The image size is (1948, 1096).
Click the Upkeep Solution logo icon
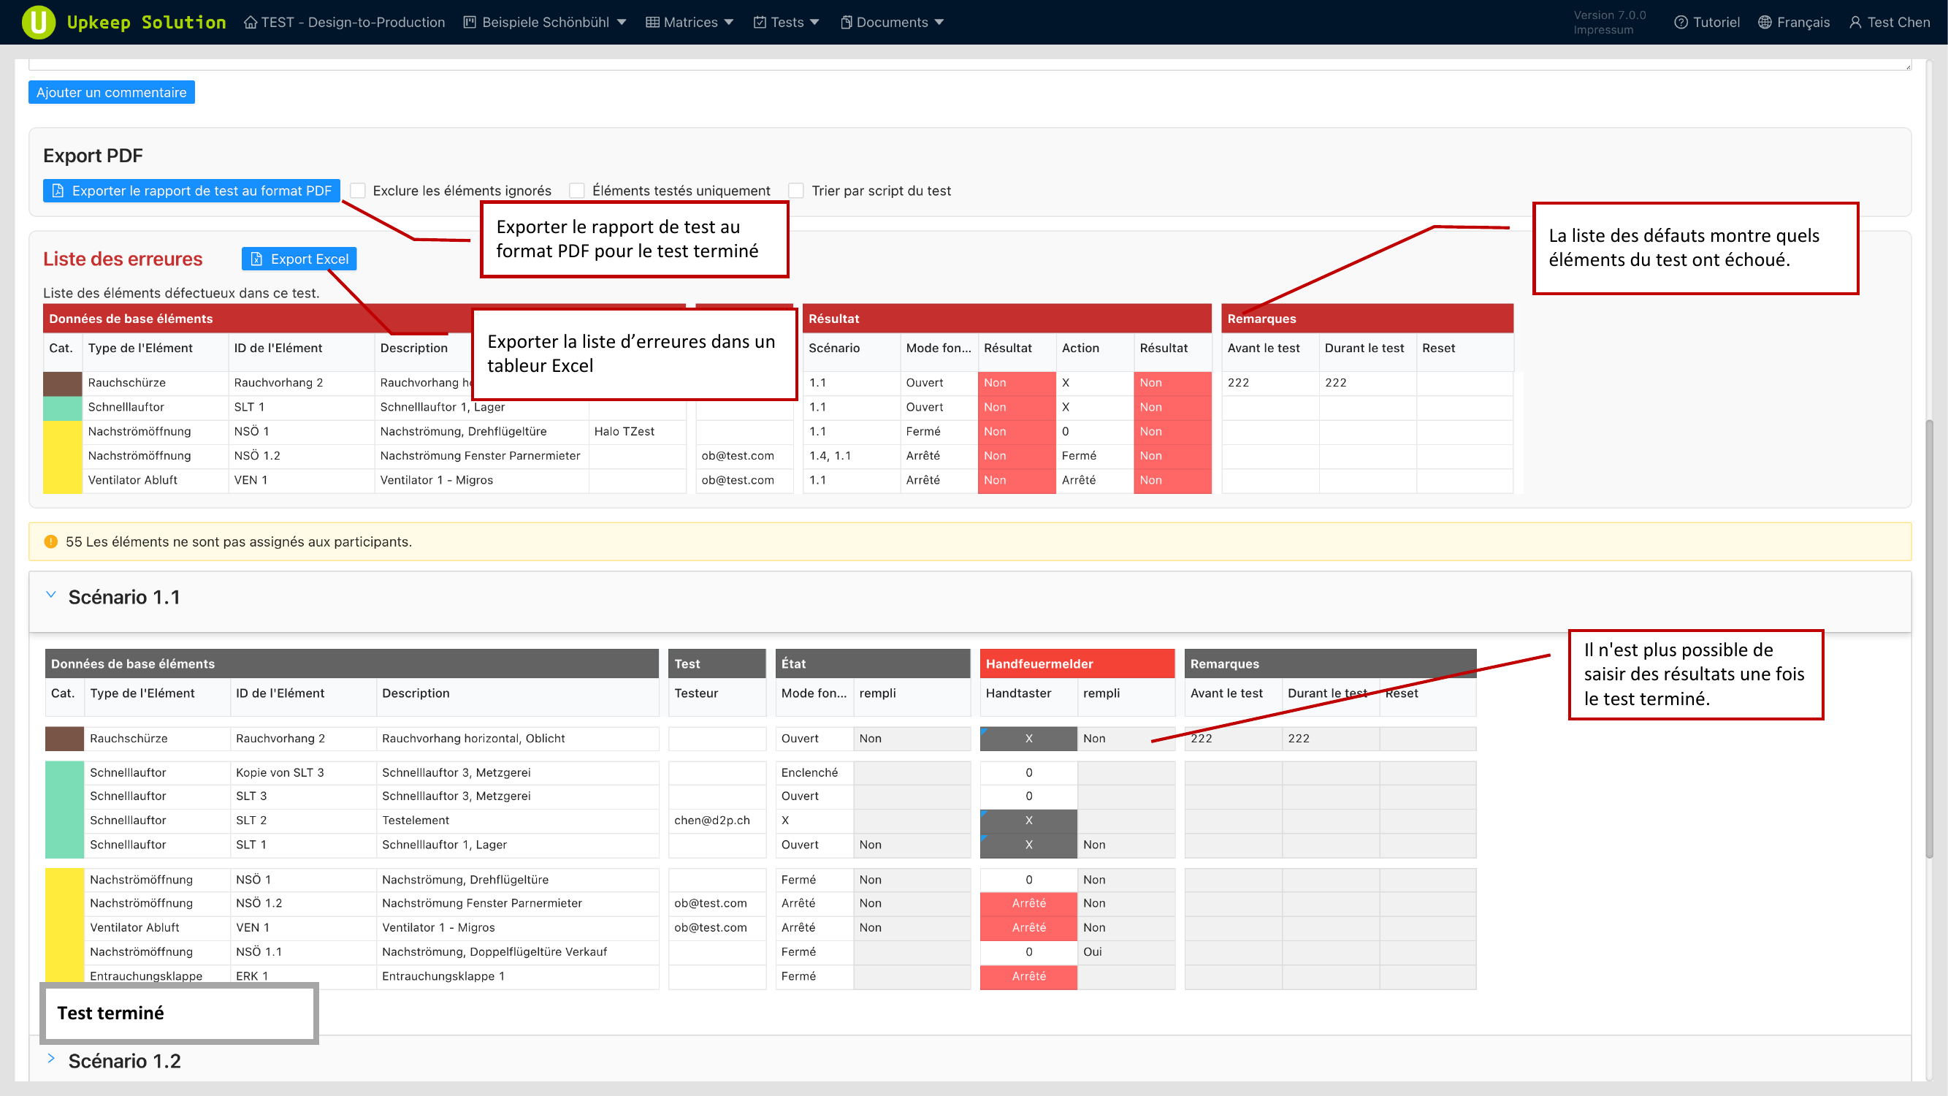(x=38, y=22)
